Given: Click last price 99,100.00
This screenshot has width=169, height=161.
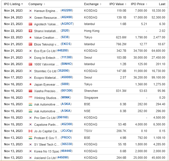Looking at the screenshot, I should click(x=158, y=77).
